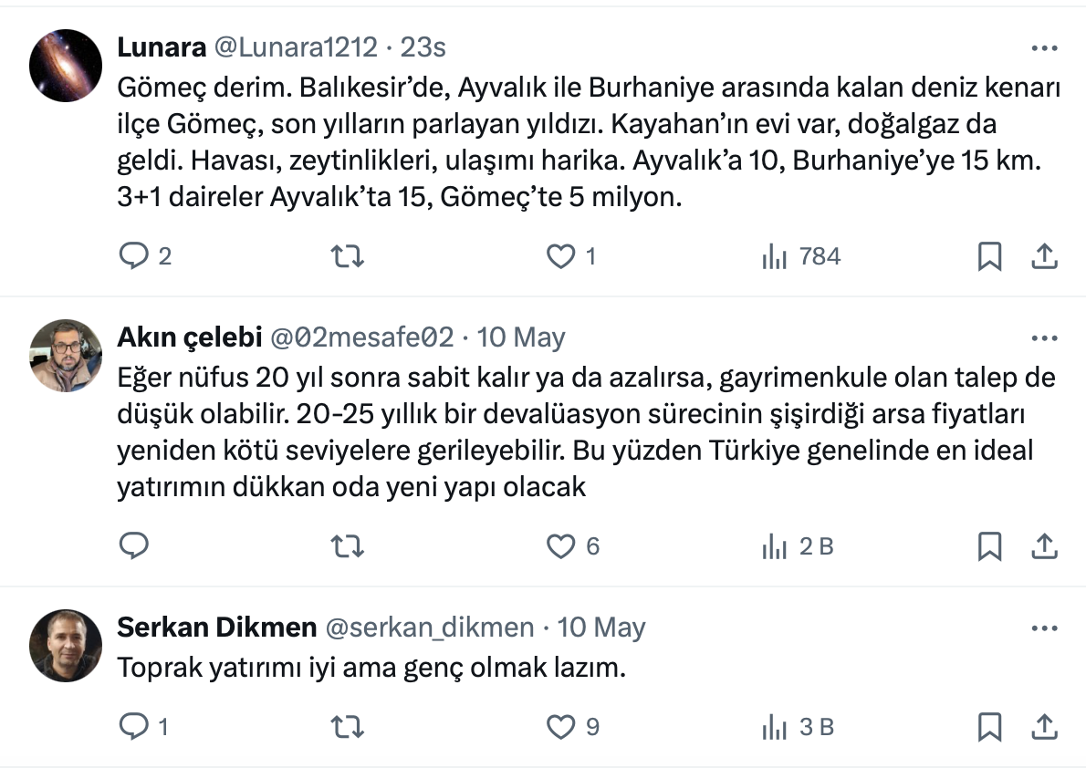Viewport: 1086px width, 768px height.
Task: Open more menu on Akın çelebi's tweet
Action: point(1044,338)
